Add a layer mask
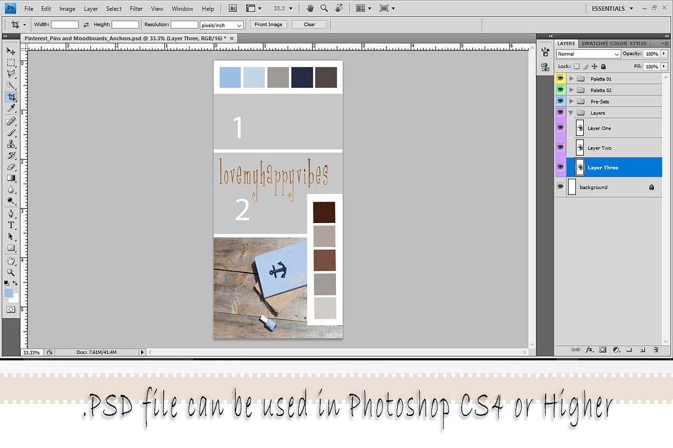 [x=603, y=349]
